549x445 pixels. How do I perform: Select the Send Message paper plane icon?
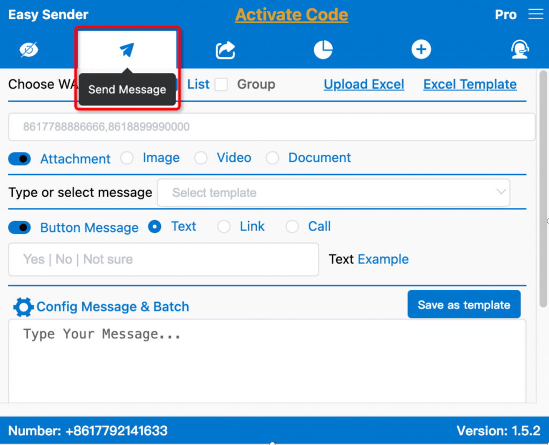127,49
